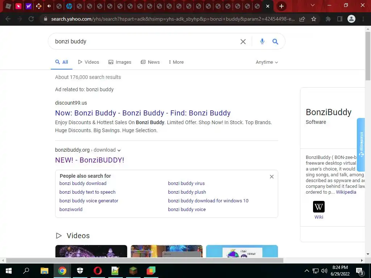Open Chrome profile avatar

pos(351,19)
